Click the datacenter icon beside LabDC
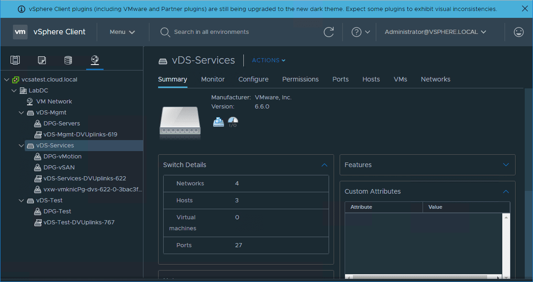533x282 pixels. click(23, 91)
